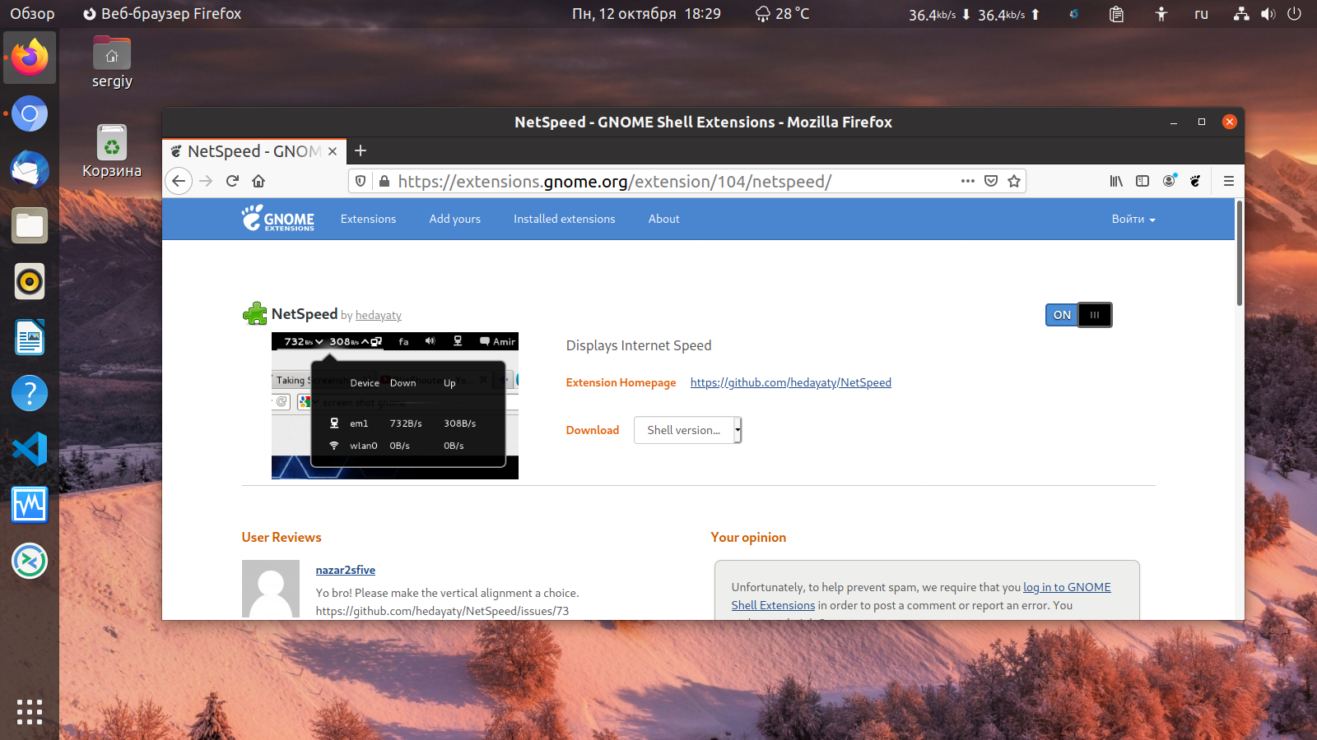Image resolution: width=1317 pixels, height=740 pixels.
Task: Open the system power menu in top bar
Action: pos(1294,14)
